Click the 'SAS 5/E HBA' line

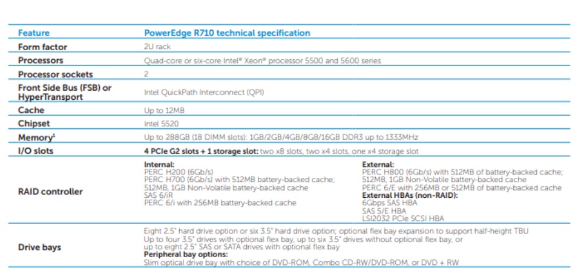384,211
